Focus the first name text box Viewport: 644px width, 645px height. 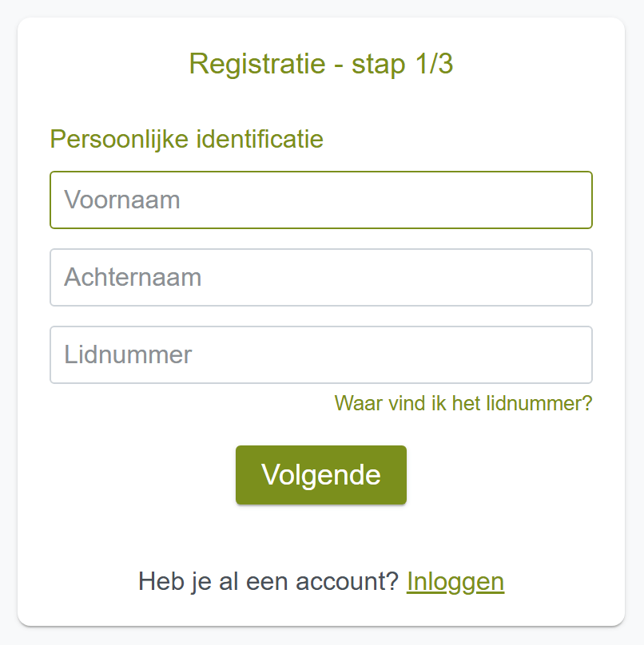pyautogui.click(x=321, y=200)
